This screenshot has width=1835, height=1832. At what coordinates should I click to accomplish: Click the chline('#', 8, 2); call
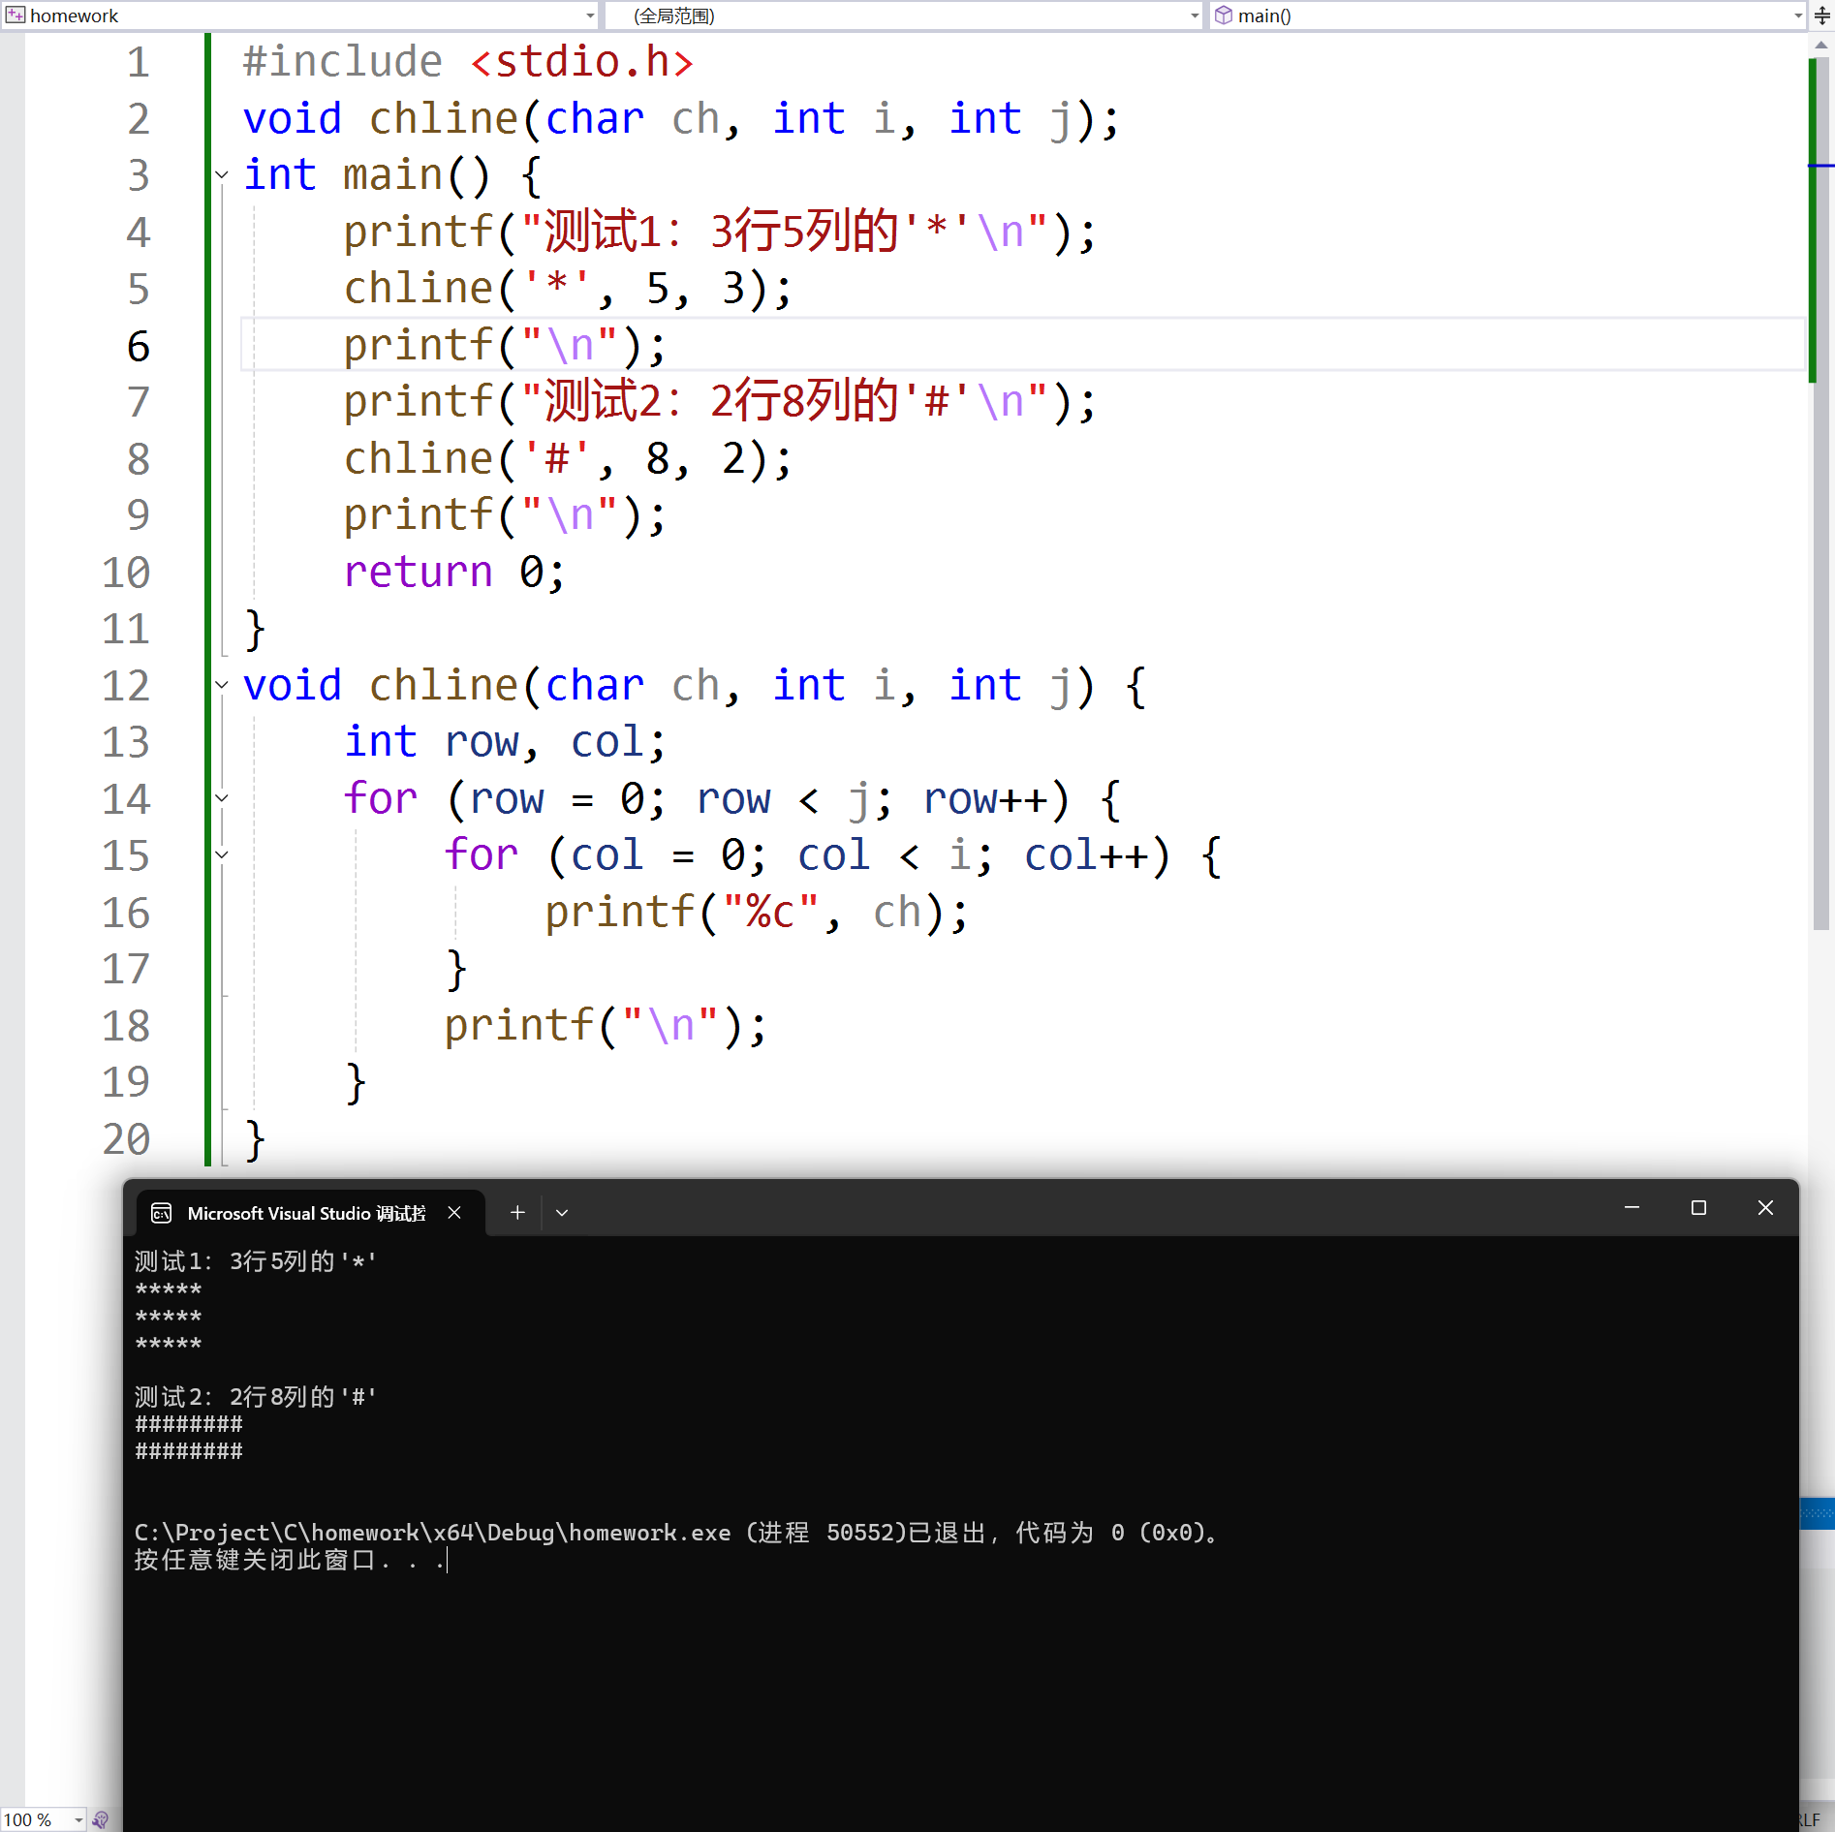[x=568, y=459]
